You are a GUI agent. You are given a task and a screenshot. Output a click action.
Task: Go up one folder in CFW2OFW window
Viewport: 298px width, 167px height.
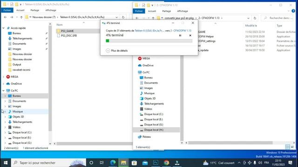153,18
